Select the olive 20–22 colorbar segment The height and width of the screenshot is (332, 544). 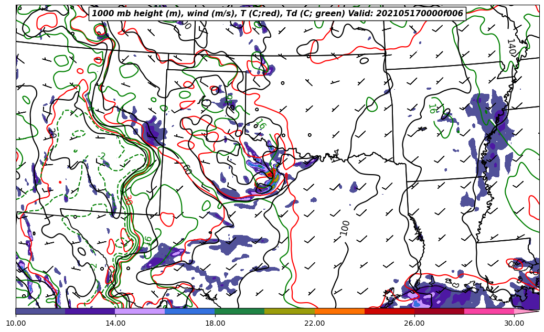pyautogui.click(x=290, y=311)
